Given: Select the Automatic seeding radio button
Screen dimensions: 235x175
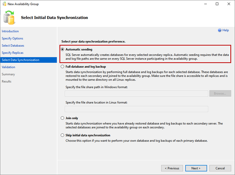Looking at the screenshot, I should point(62,49).
